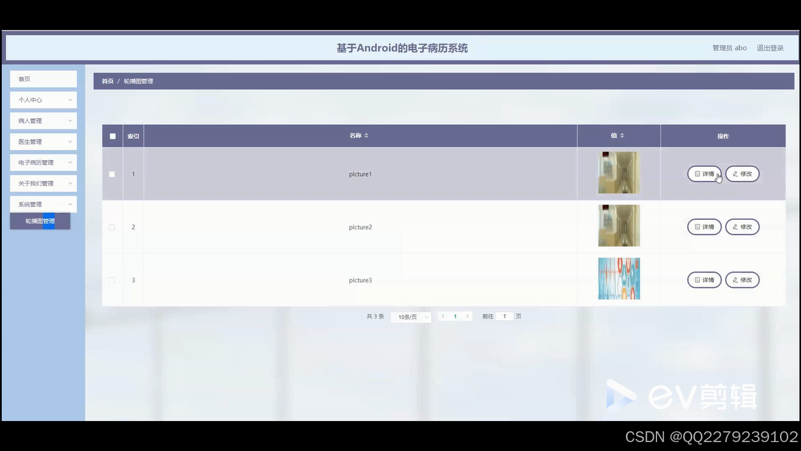Open the 10条/页 page size dropdown

point(411,316)
